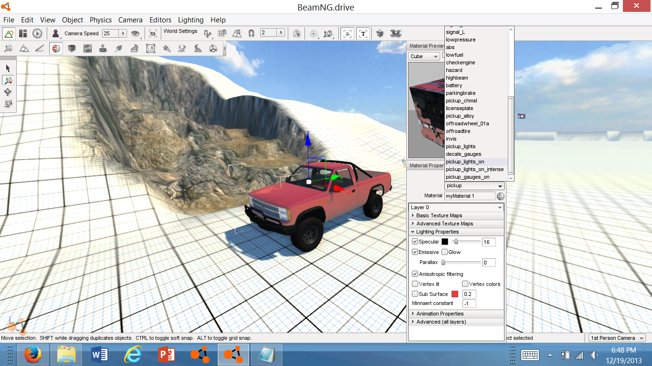Viewport: 652px width, 366px height.
Task: Open the Terrain Editor mountains icon
Action: [24, 48]
